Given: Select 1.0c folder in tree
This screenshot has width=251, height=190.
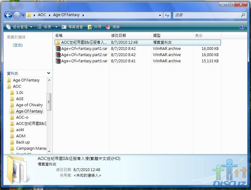Looking at the screenshot, I should tap(17, 93).
